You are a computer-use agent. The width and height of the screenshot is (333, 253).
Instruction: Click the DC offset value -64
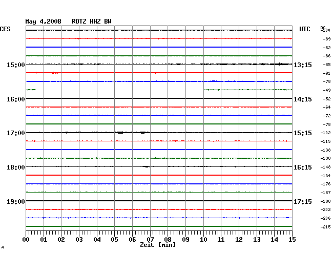pos(327,107)
